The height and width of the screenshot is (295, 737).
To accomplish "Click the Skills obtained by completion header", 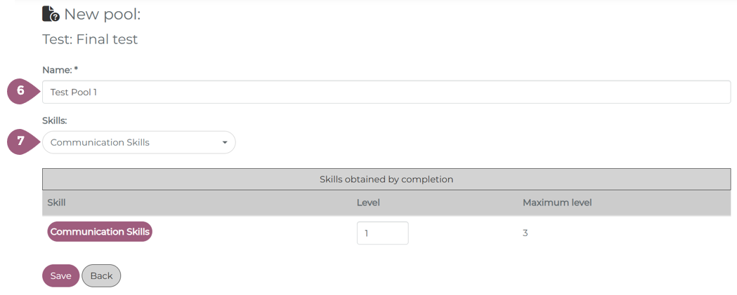I will pos(386,179).
